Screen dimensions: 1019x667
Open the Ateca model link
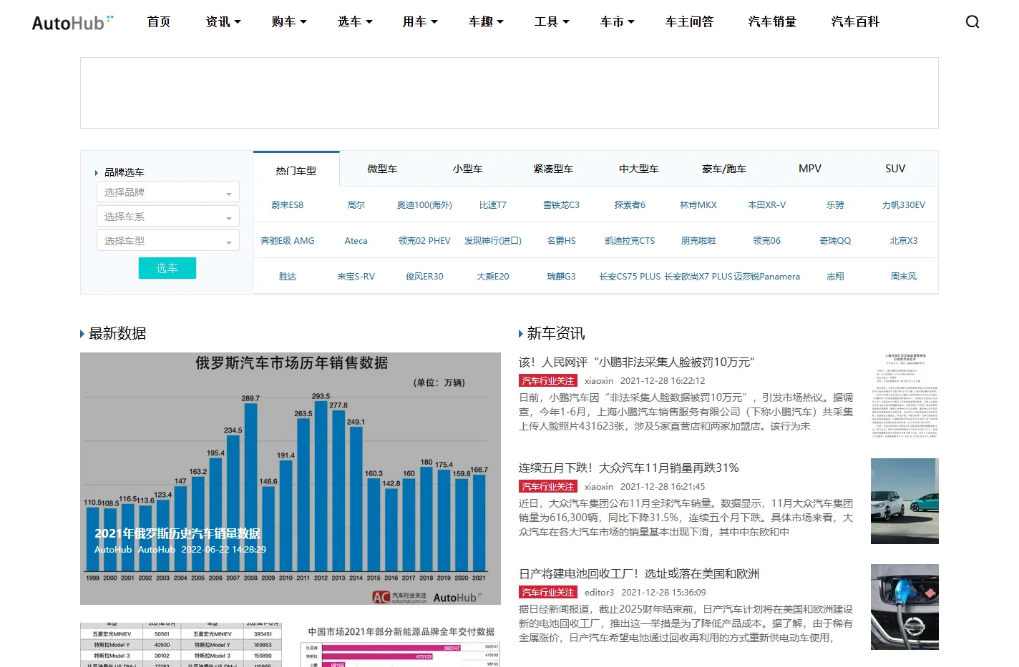click(356, 241)
